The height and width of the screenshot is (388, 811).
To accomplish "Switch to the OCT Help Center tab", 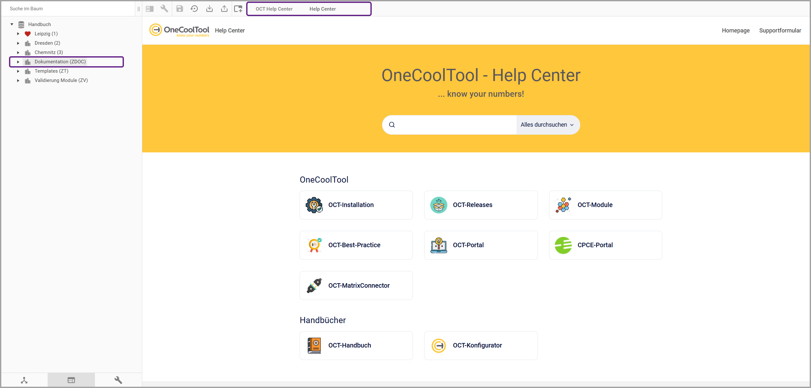I will click(x=274, y=9).
